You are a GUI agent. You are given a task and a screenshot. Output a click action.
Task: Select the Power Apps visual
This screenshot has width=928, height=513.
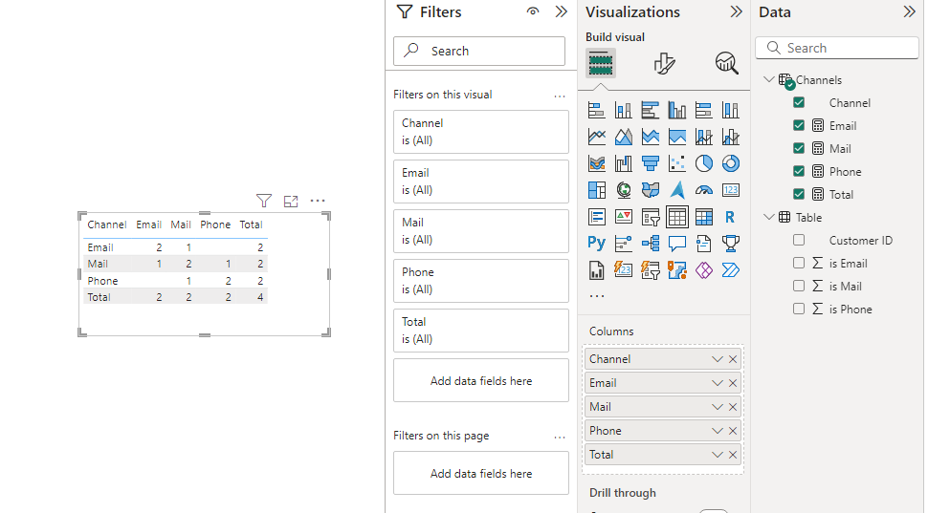(x=704, y=270)
